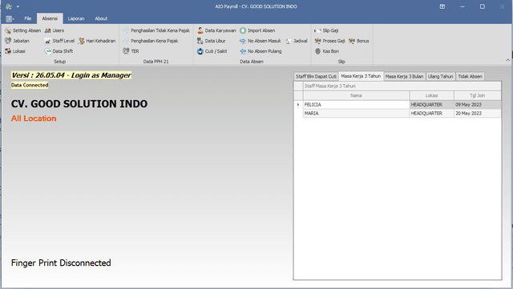The width and height of the screenshot is (513, 289).
Task: Open Data Karyawan
Action: coord(216,30)
